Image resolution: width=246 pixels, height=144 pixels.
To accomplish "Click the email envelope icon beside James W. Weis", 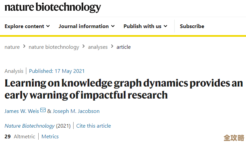I will point(43,111).
